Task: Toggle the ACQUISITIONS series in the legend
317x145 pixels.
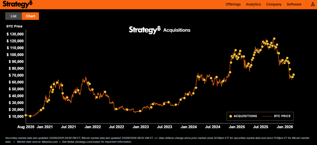Action: pyautogui.click(x=243, y=116)
